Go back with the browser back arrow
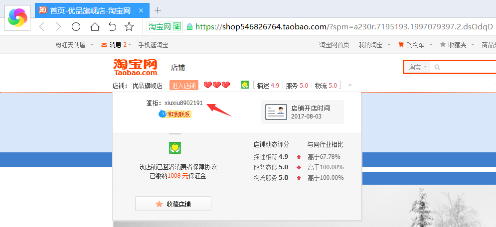This screenshot has width=496, height=227. pos(42,26)
